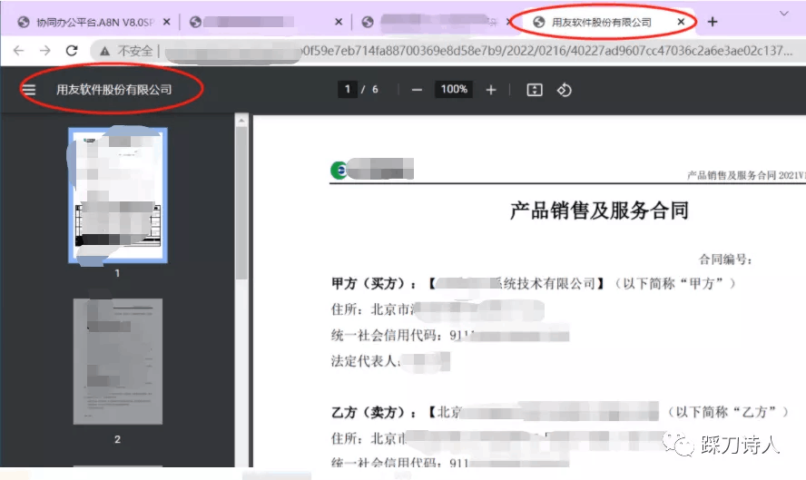Click the thumbnail panel scrollbar

[x=241, y=203]
